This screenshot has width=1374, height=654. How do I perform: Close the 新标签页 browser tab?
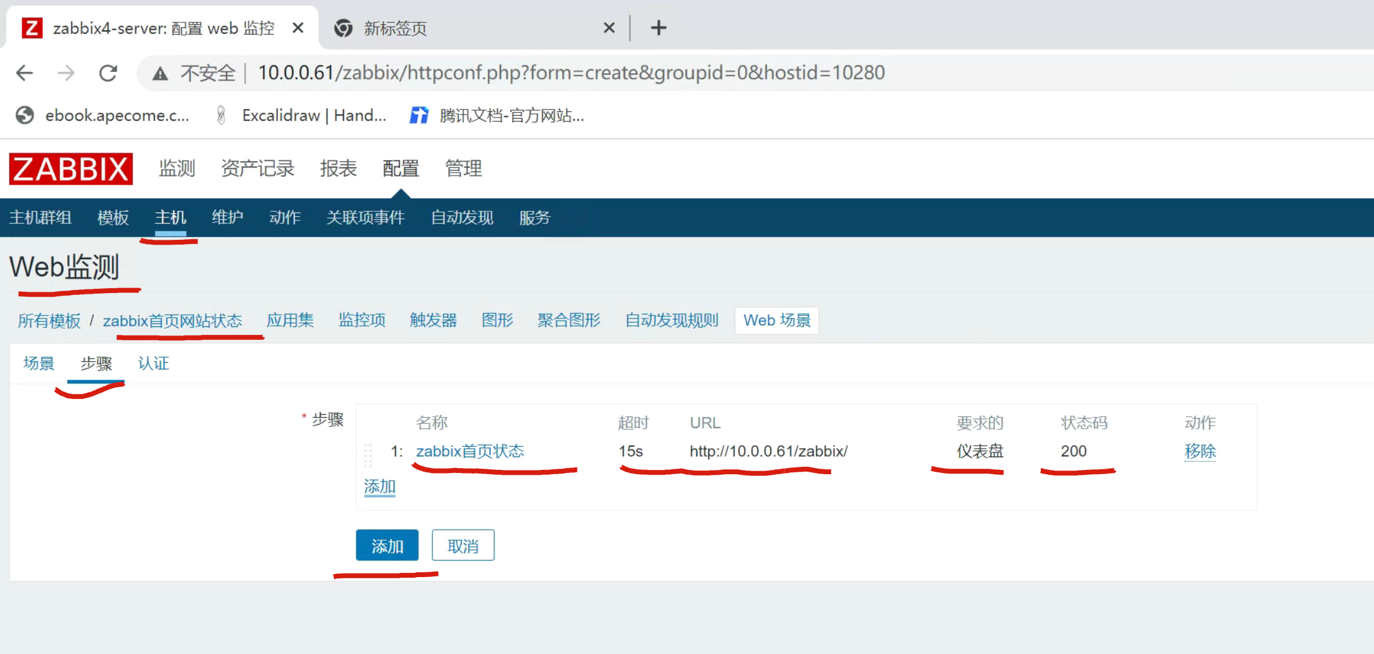point(609,28)
